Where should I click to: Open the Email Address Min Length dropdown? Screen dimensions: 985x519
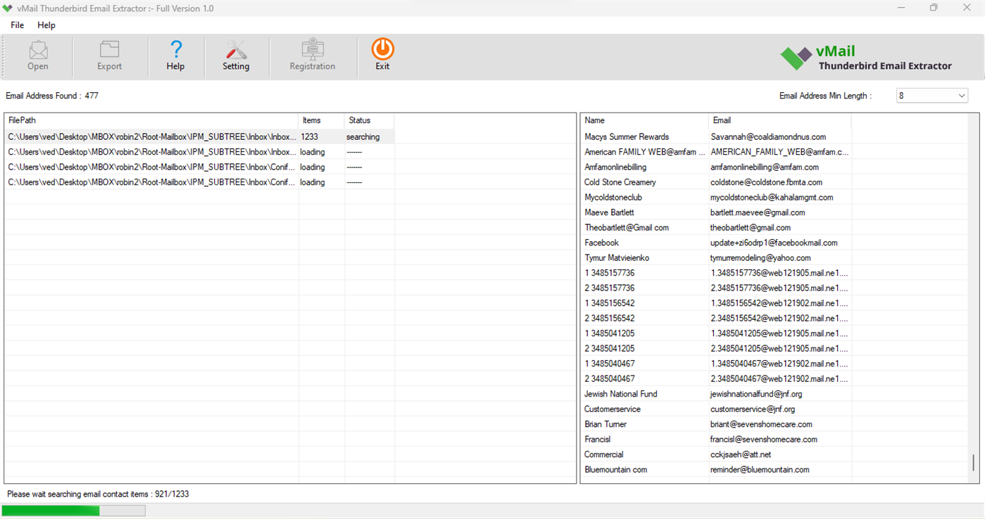[962, 95]
